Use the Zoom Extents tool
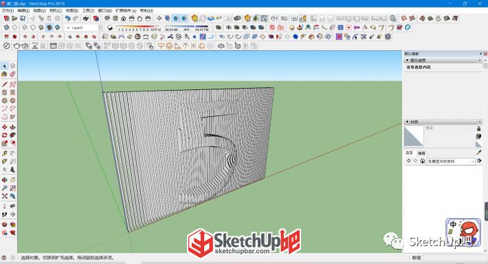488x264 pixels. pyautogui.click(x=4, y=196)
